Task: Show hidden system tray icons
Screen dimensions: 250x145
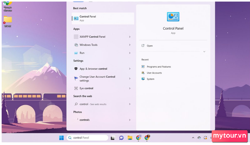Action: pyautogui.click(x=193, y=137)
